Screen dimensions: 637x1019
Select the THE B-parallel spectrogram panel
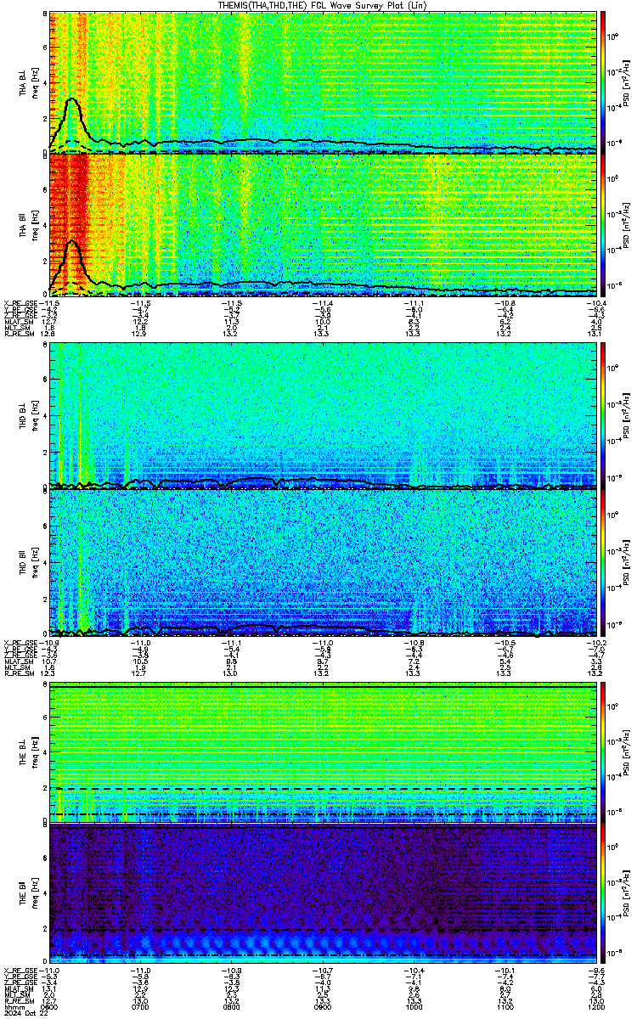click(x=322, y=893)
